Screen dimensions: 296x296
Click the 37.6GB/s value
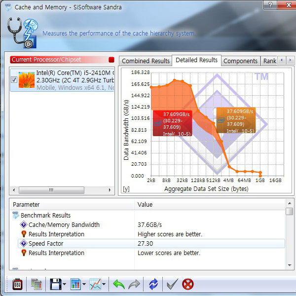[x=149, y=225]
